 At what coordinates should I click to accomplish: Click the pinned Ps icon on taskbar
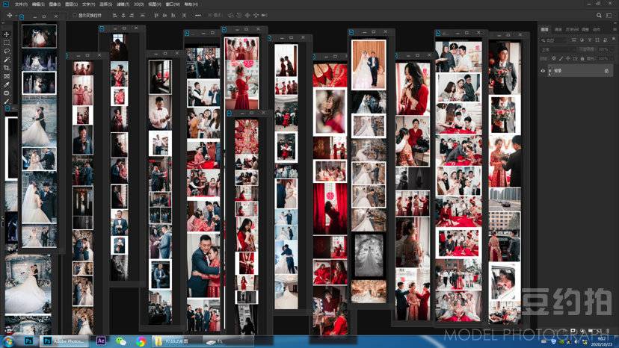pyautogui.click(x=28, y=341)
